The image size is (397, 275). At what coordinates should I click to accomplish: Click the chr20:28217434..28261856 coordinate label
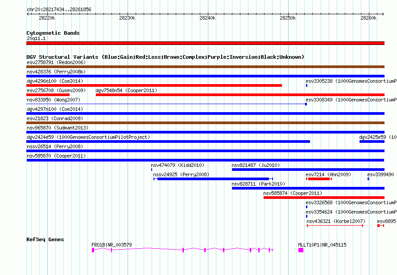click(59, 10)
